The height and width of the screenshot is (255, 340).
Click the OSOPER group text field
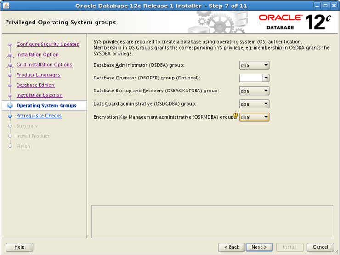(x=251, y=78)
